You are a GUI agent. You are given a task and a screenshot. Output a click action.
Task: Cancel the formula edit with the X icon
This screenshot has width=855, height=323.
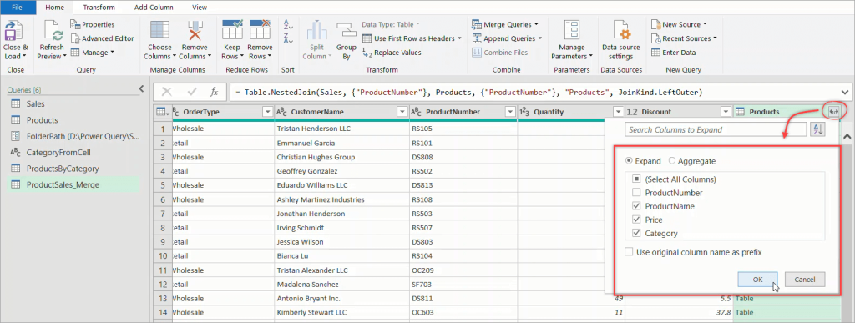tap(167, 92)
